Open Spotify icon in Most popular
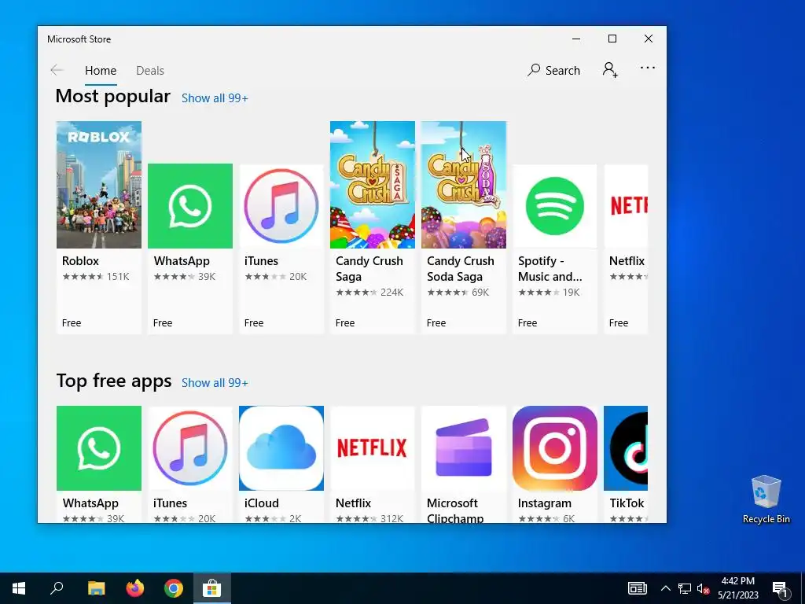 pyautogui.click(x=554, y=206)
